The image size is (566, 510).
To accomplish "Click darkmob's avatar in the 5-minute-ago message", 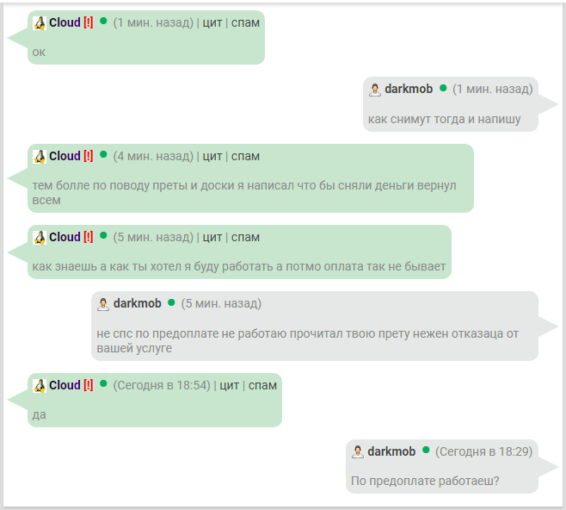I will click(102, 304).
